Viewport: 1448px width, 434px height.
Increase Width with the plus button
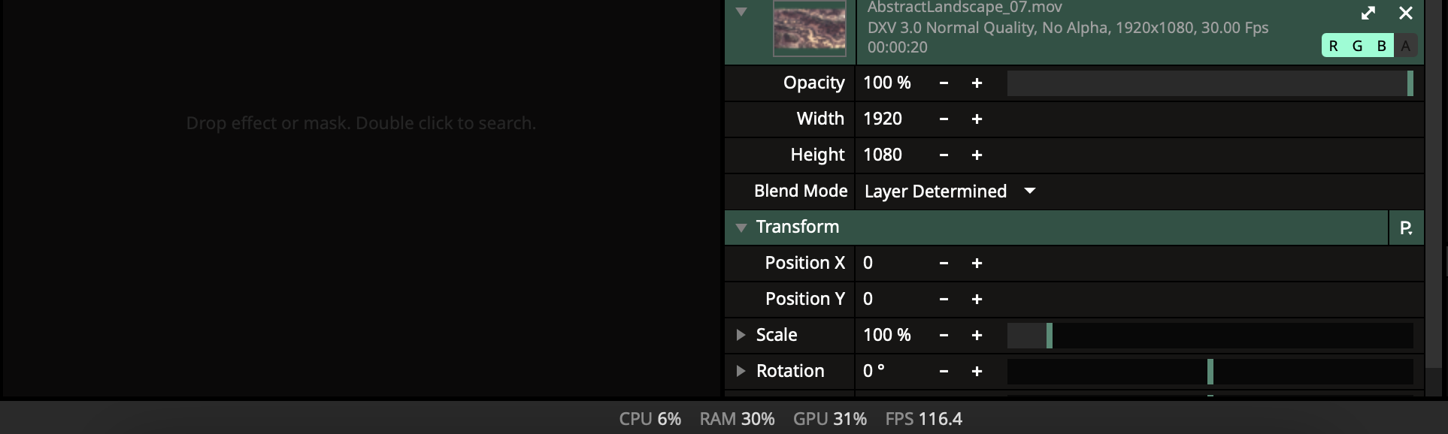click(977, 119)
